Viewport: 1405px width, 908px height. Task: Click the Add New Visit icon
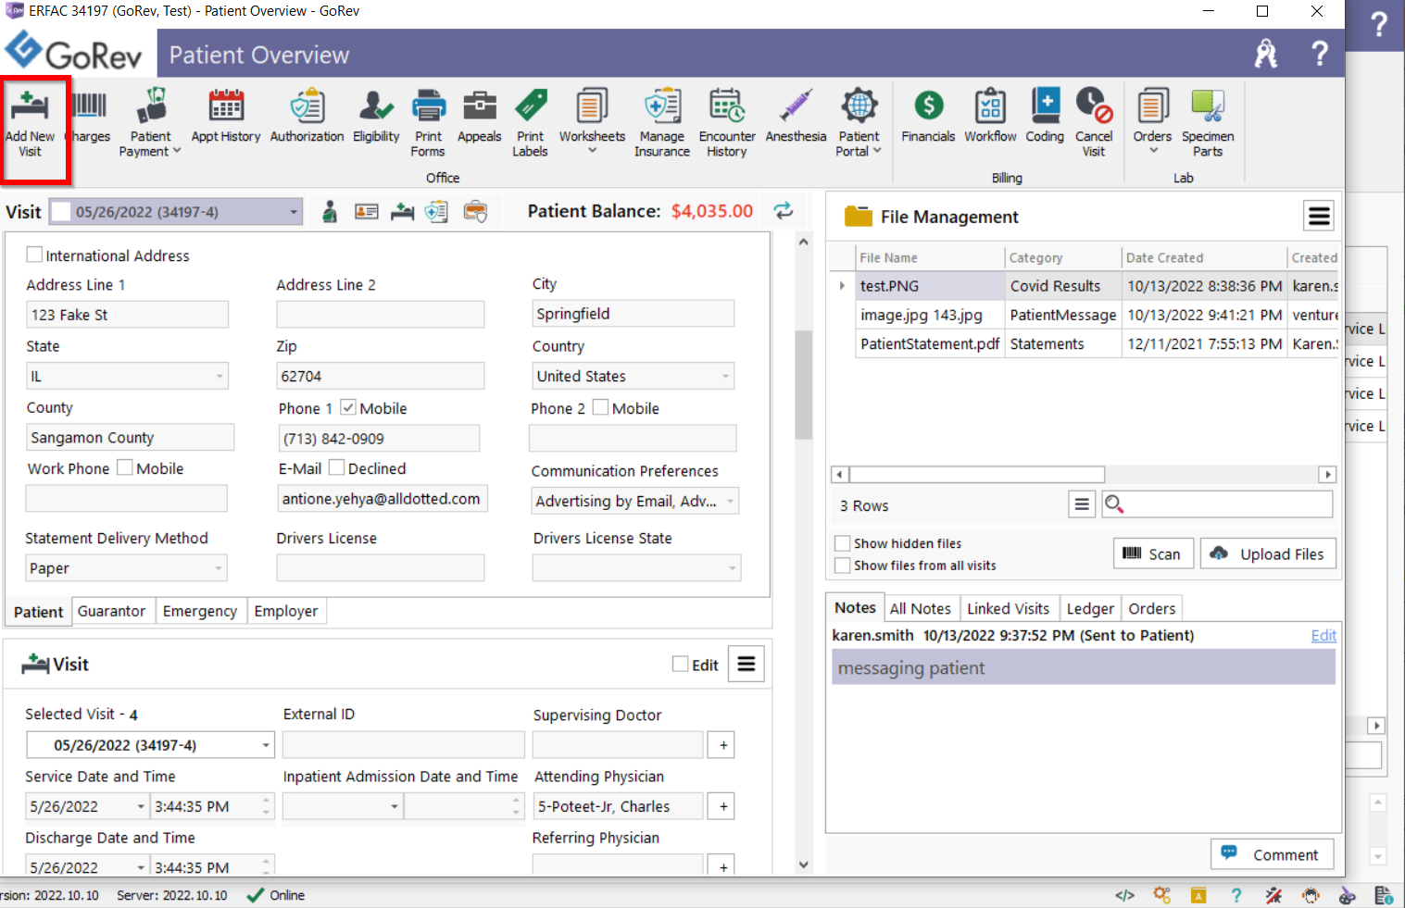(30, 106)
